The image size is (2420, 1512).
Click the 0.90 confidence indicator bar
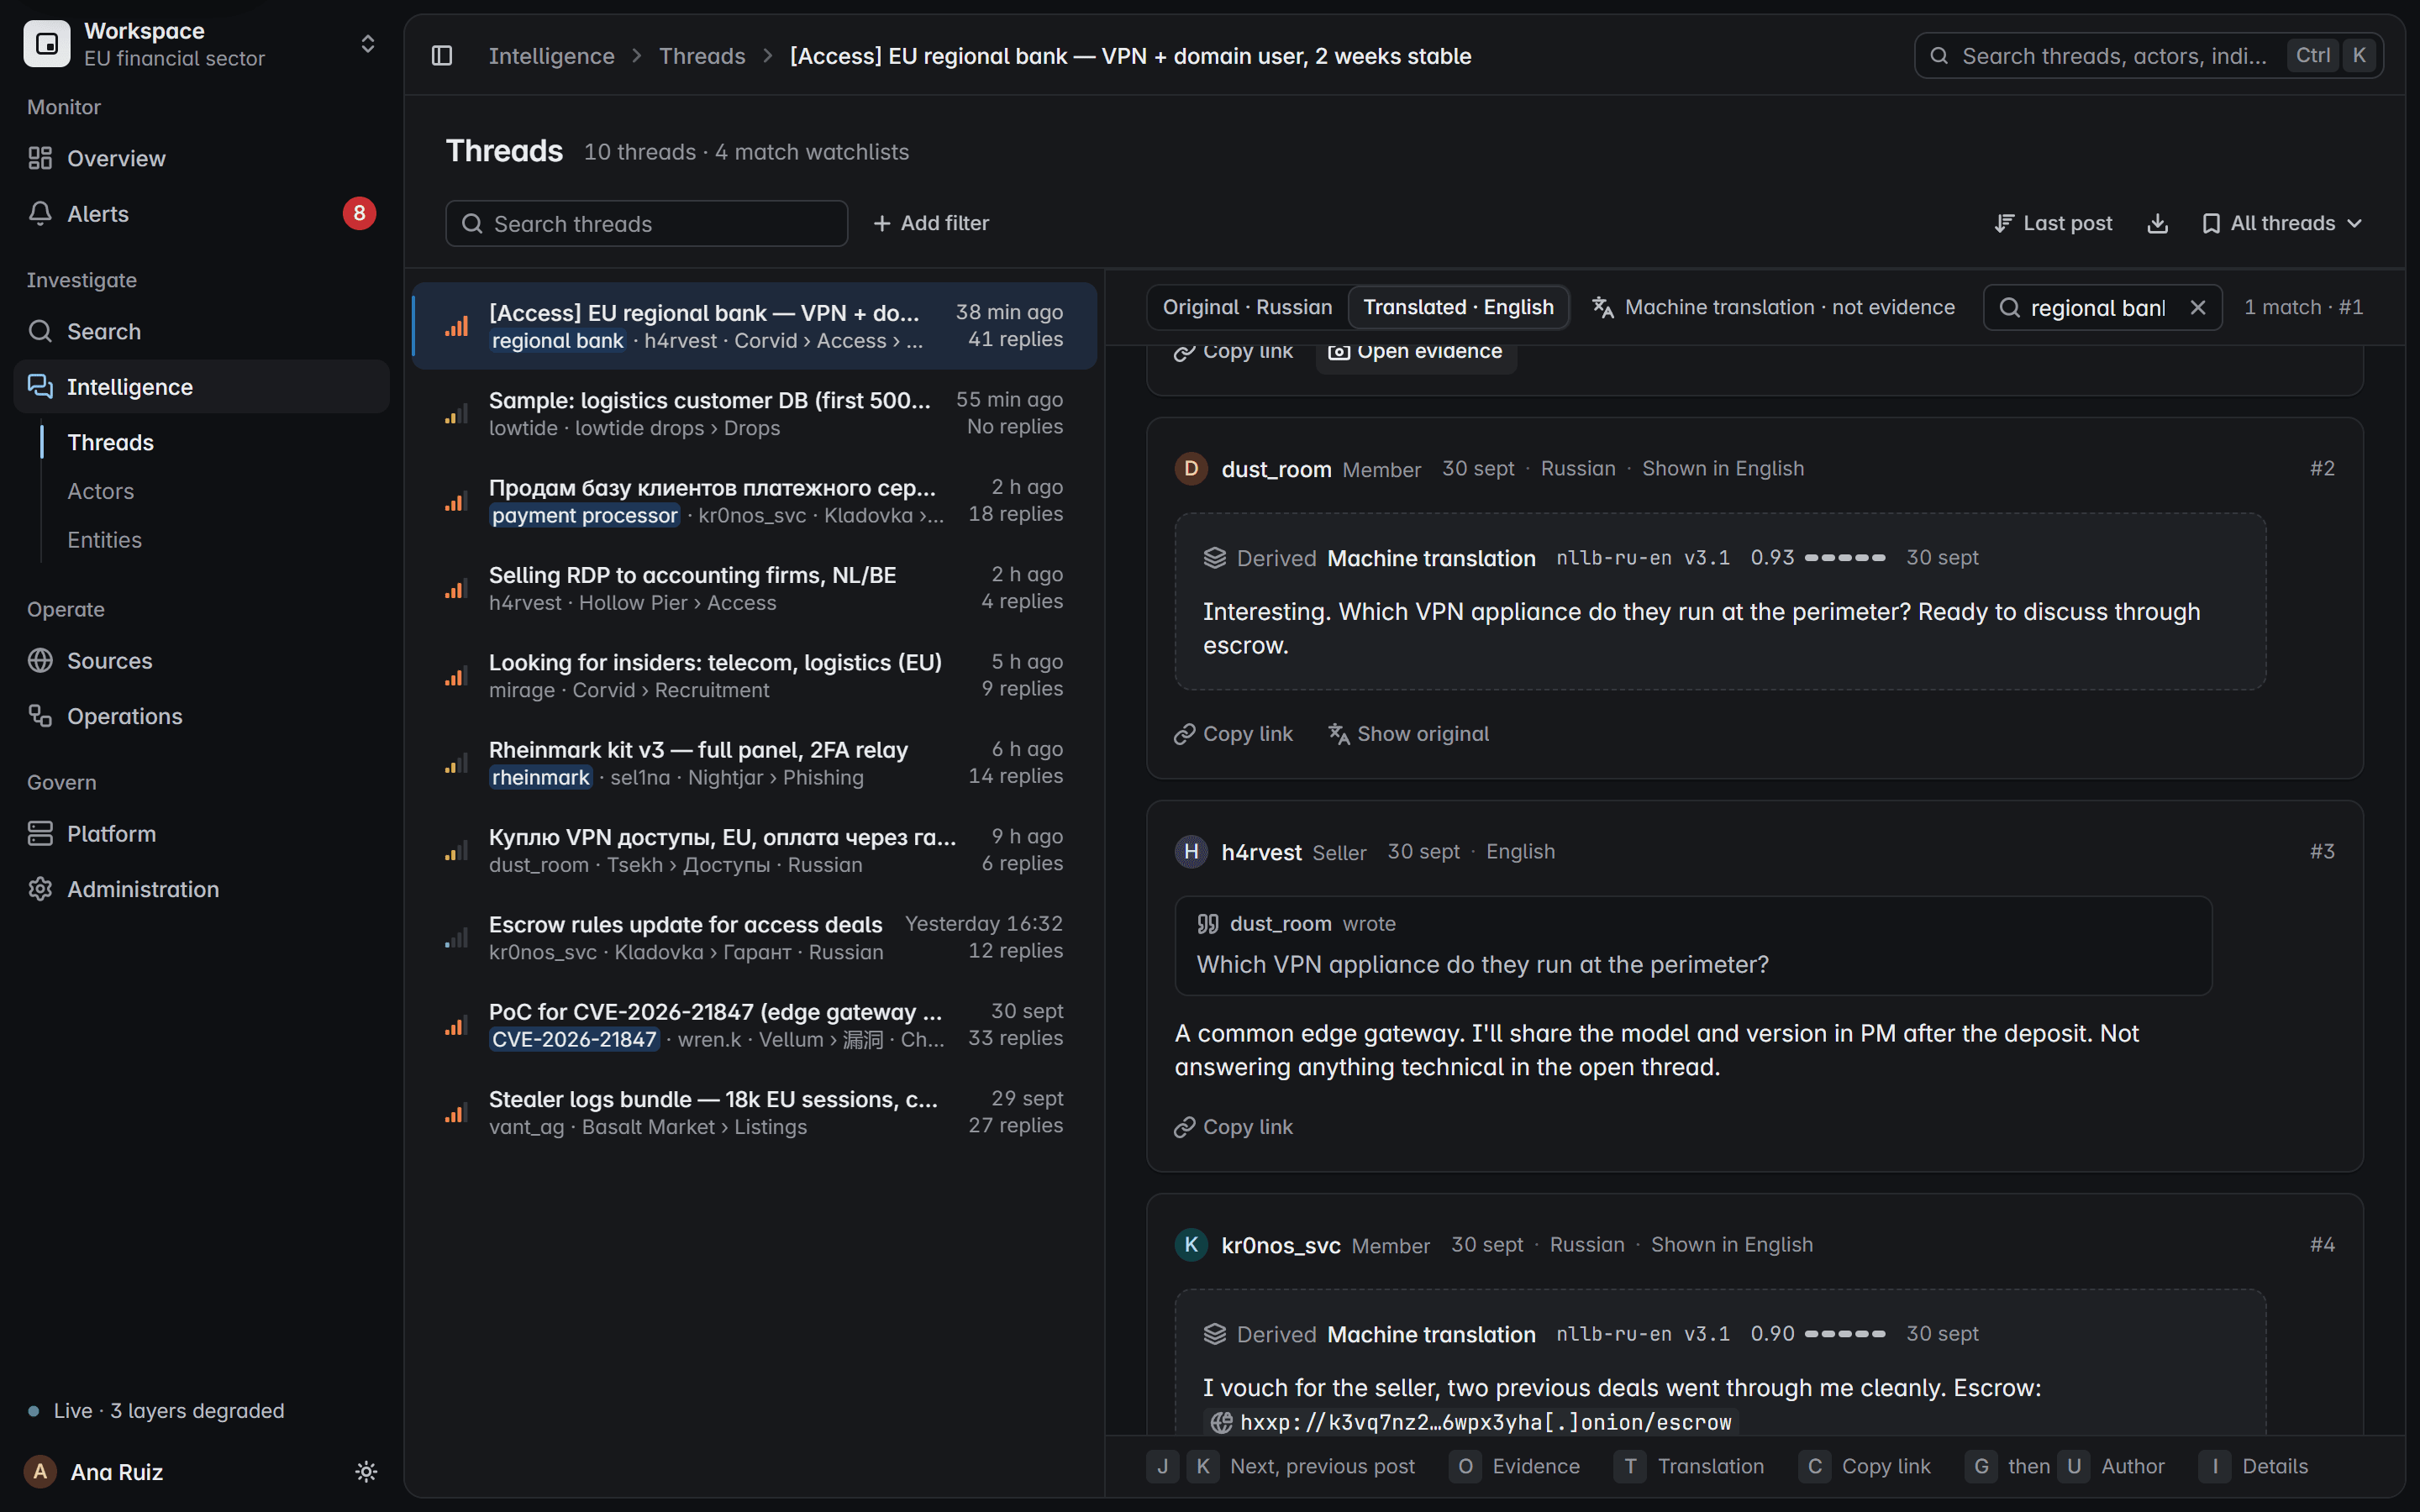click(x=1844, y=1334)
